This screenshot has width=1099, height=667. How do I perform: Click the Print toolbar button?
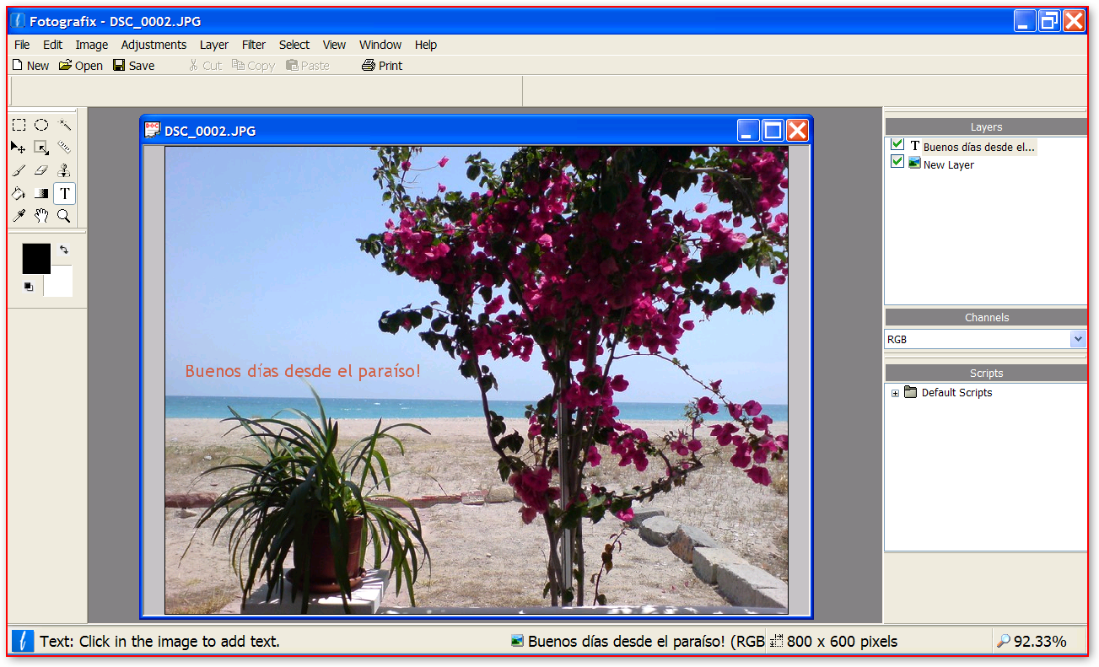[382, 66]
